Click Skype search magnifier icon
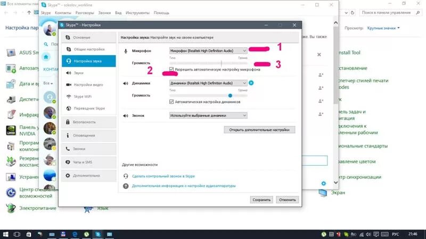426x239 pixels. pos(46,44)
